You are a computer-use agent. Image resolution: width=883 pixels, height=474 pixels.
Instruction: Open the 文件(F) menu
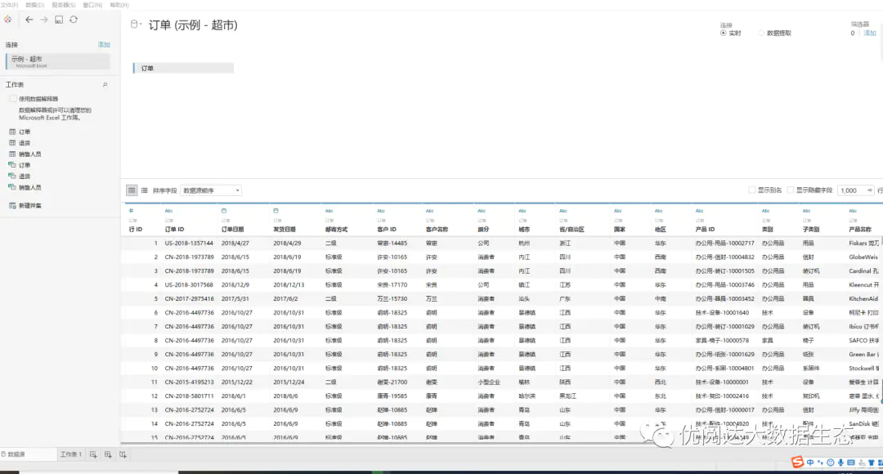[x=9, y=5]
